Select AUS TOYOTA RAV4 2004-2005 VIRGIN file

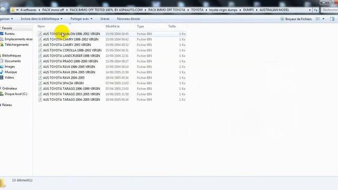(69, 72)
